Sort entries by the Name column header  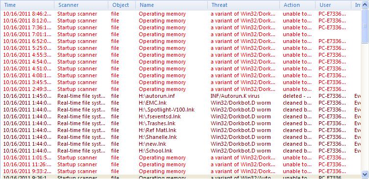click(172, 5)
